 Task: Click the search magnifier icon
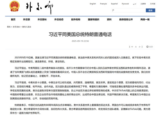coord(113,10)
